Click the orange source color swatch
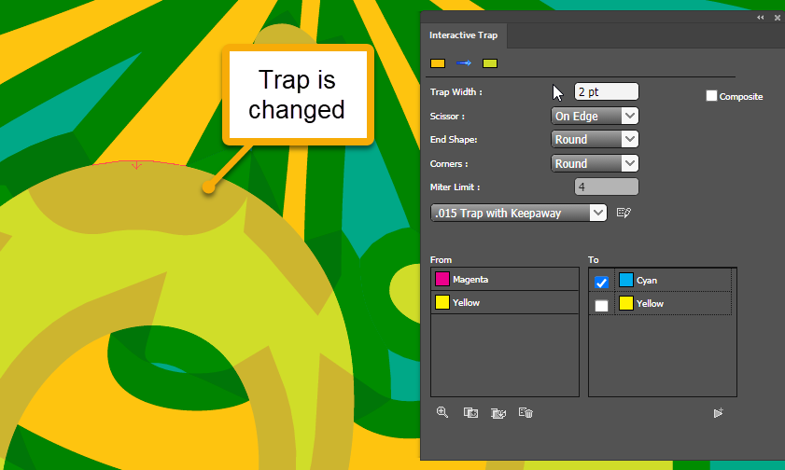The image size is (785, 470). point(438,63)
